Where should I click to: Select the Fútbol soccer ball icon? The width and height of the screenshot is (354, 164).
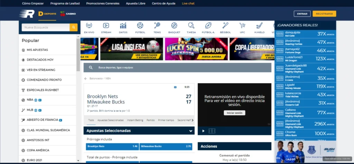pyautogui.click(x=140, y=26)
